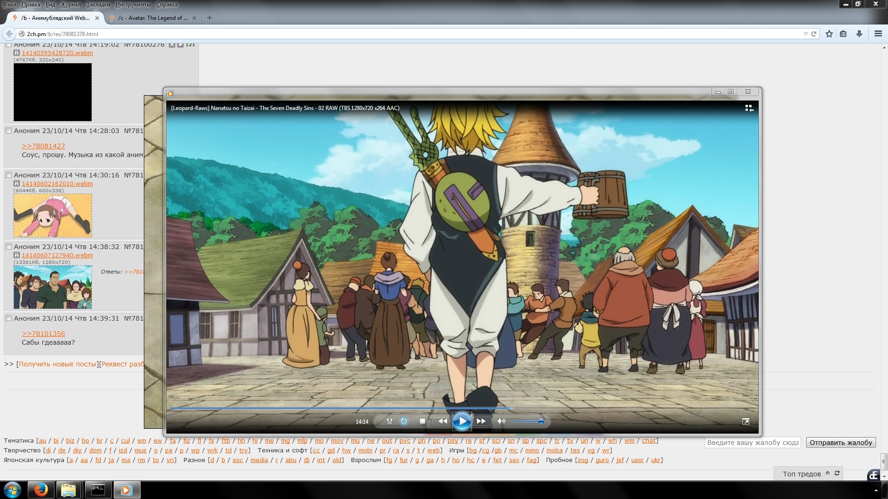This screenshot has width=888, height=499.
Task: Click switch to library icon
Action: [x=749, y=108]
